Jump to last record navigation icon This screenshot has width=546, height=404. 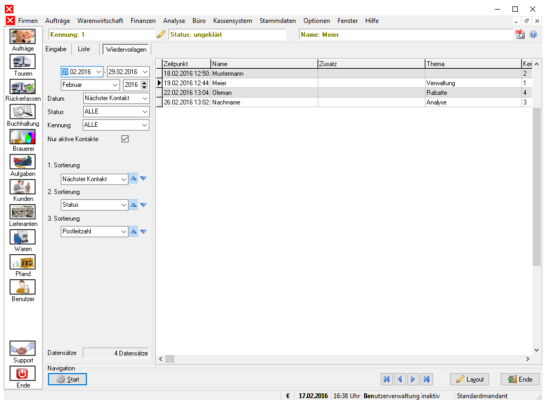coord(427,379)
